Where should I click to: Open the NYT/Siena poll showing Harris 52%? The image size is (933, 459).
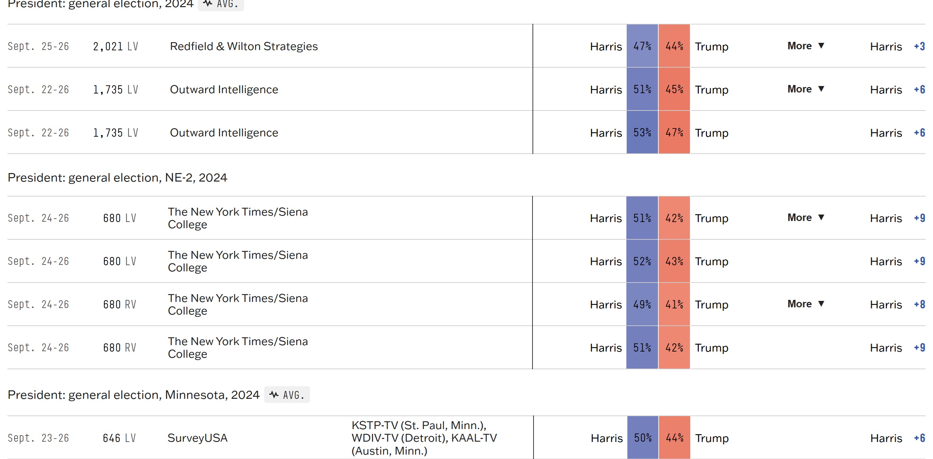(x=238, y=261)
